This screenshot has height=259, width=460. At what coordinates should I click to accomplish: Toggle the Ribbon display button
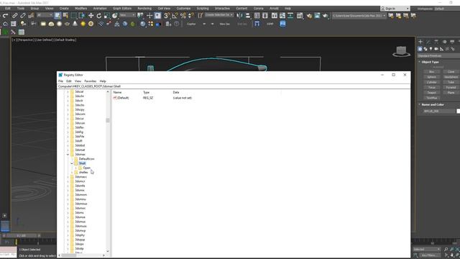point(274,16)
